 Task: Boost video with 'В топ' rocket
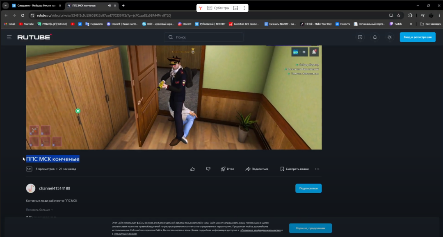point(227,169)
